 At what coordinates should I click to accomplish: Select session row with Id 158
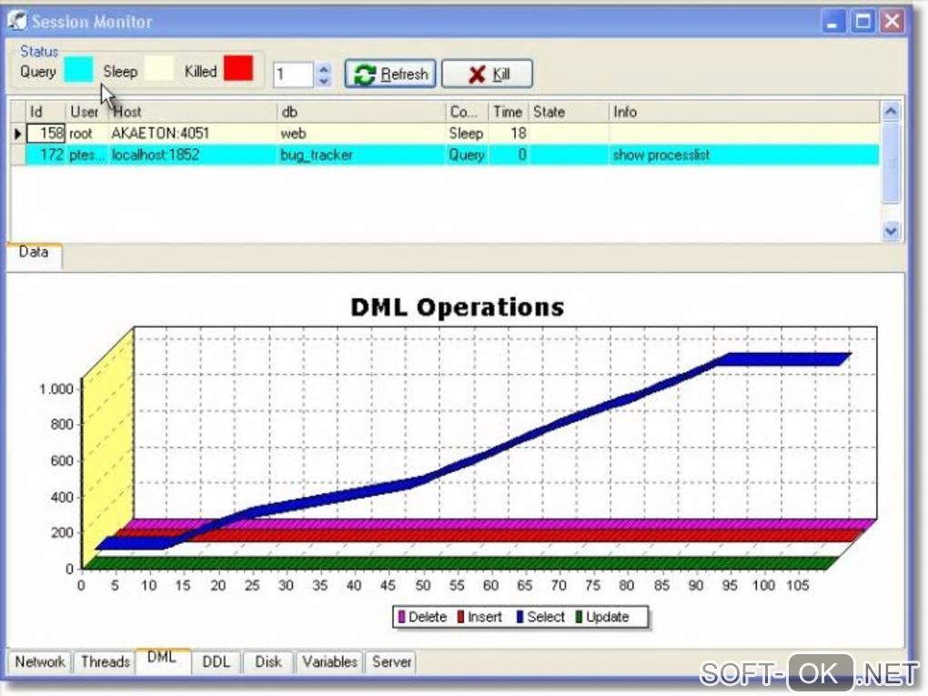click(x=446, y=134)
